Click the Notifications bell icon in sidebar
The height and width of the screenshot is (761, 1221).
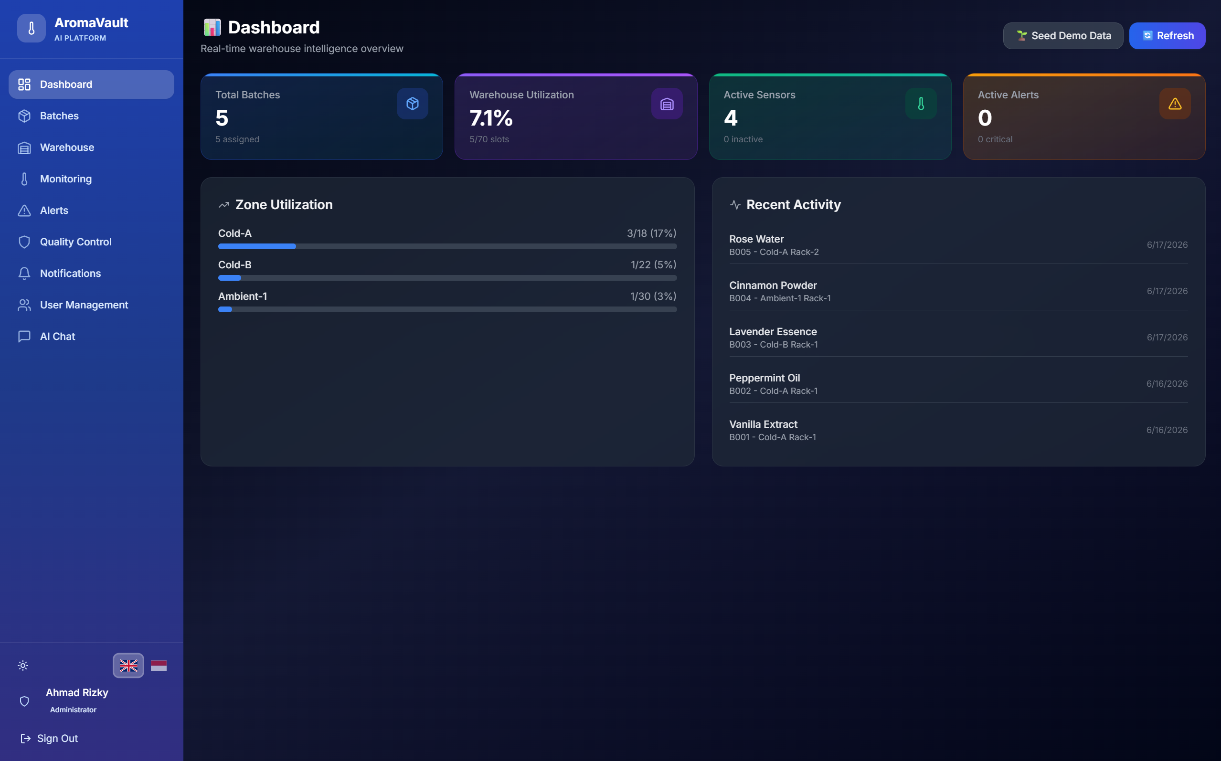(x=24, y=273)
